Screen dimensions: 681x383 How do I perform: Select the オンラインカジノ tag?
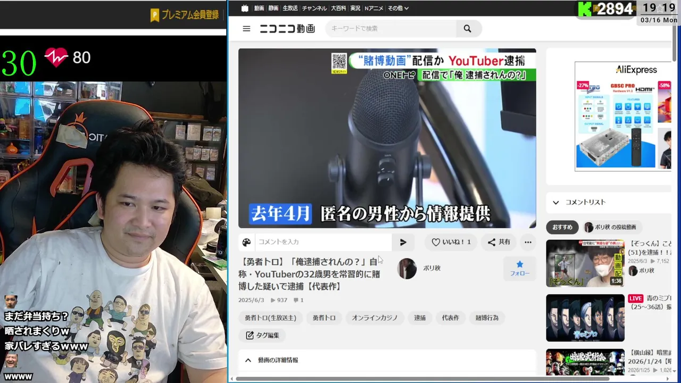click(x=375, y=318)
